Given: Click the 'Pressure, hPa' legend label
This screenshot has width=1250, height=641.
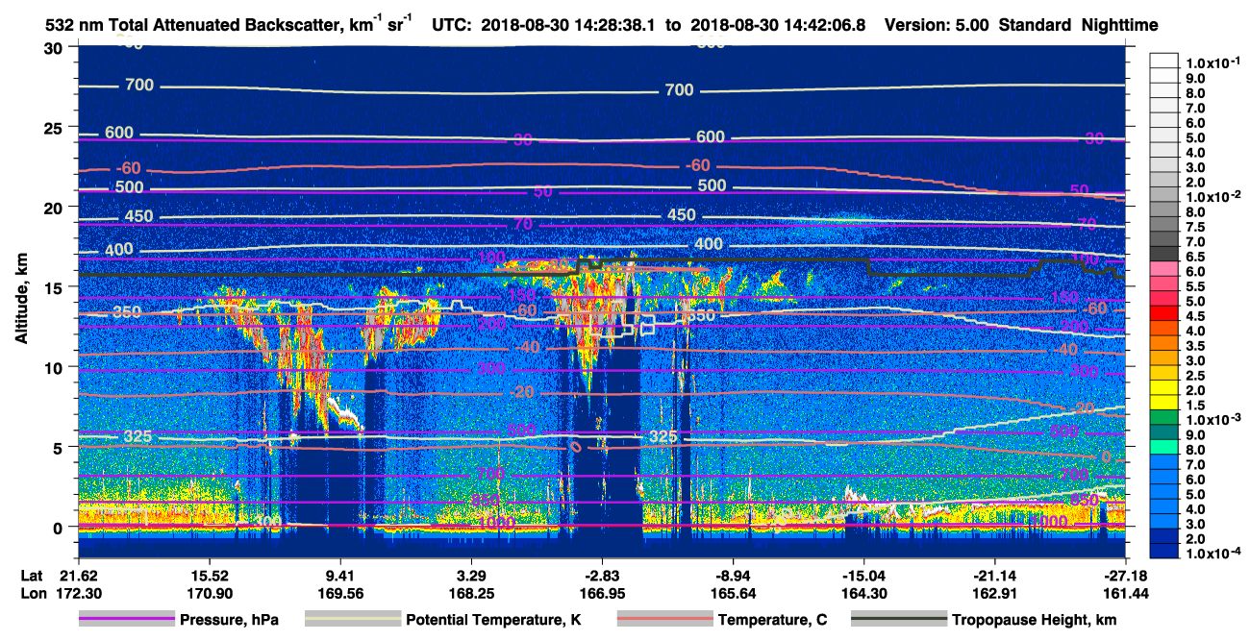Looking at the screenshot, I should 229,620.
